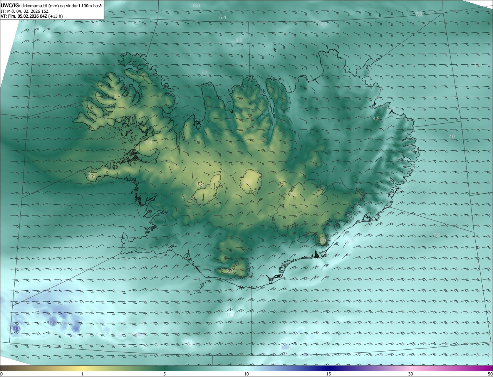Click the '0' label on the color scale
Viewport: 493px width, 377px height.
tap(2, 374)
